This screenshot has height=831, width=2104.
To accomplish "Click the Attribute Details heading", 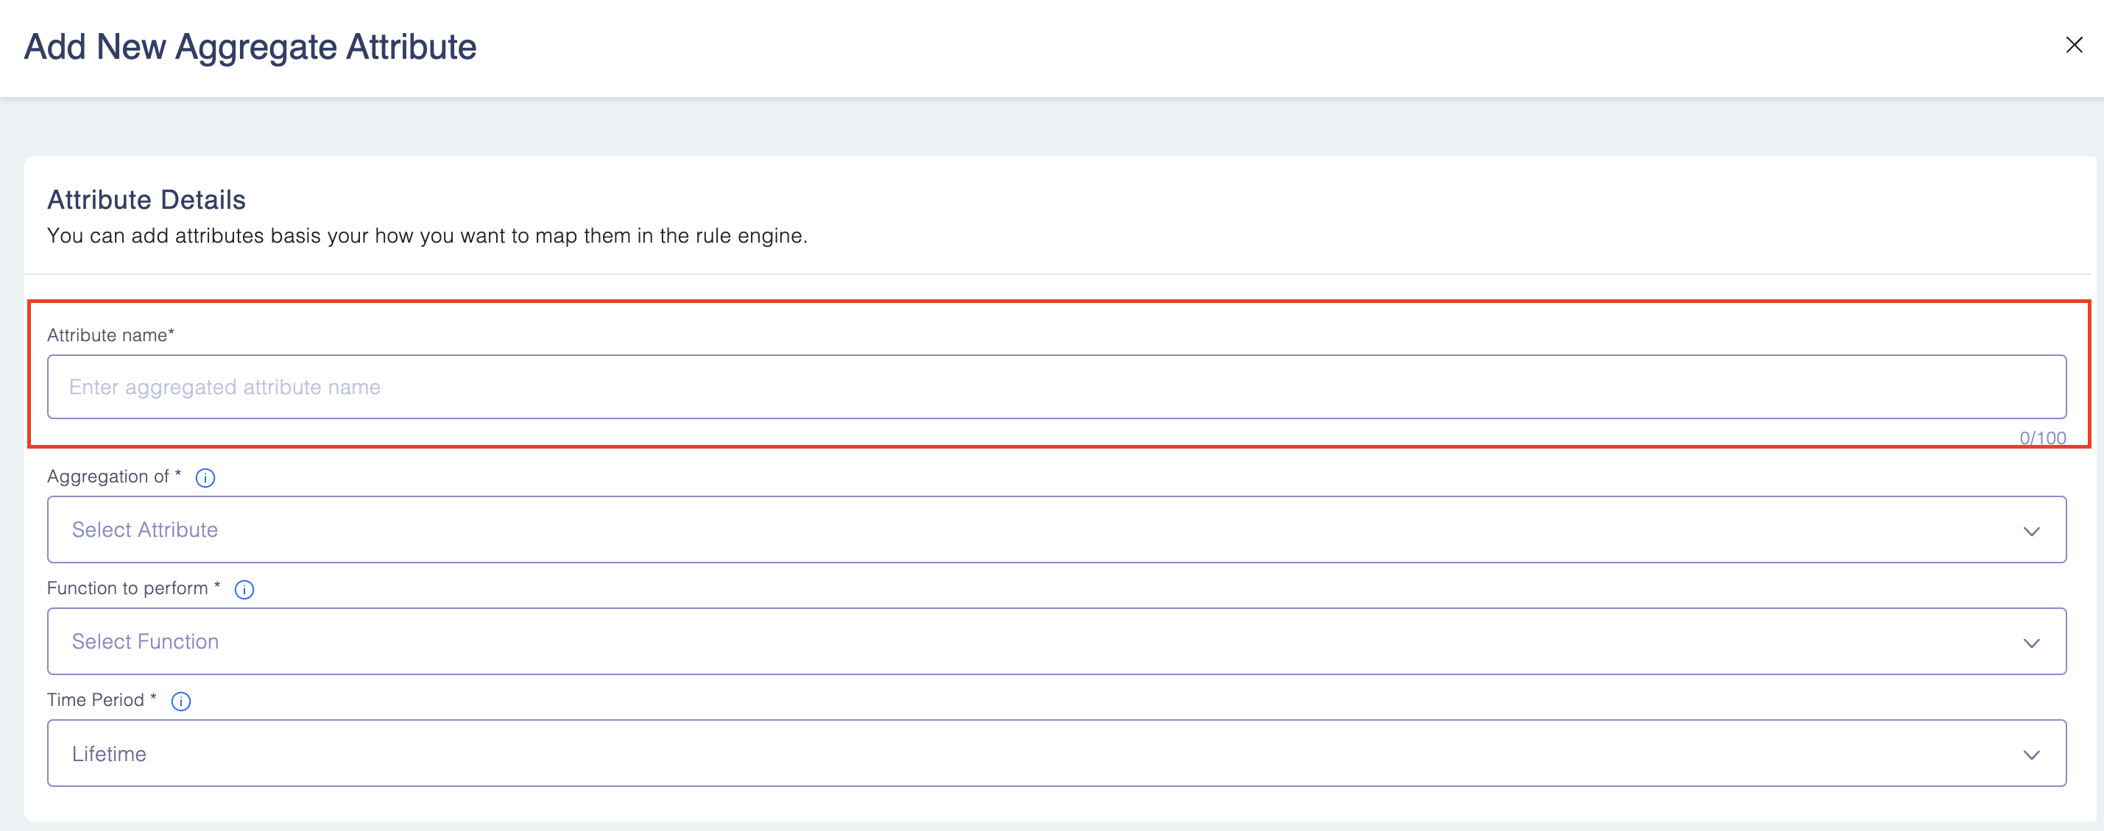I will pos(146,200).
